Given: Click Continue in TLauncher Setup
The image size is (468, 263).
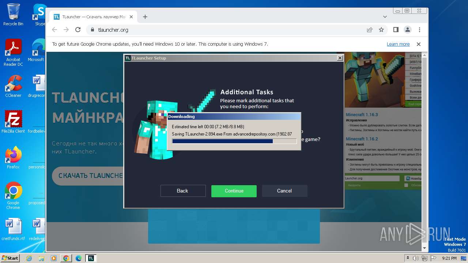Looking at the screenshot, I should point(234,191).
